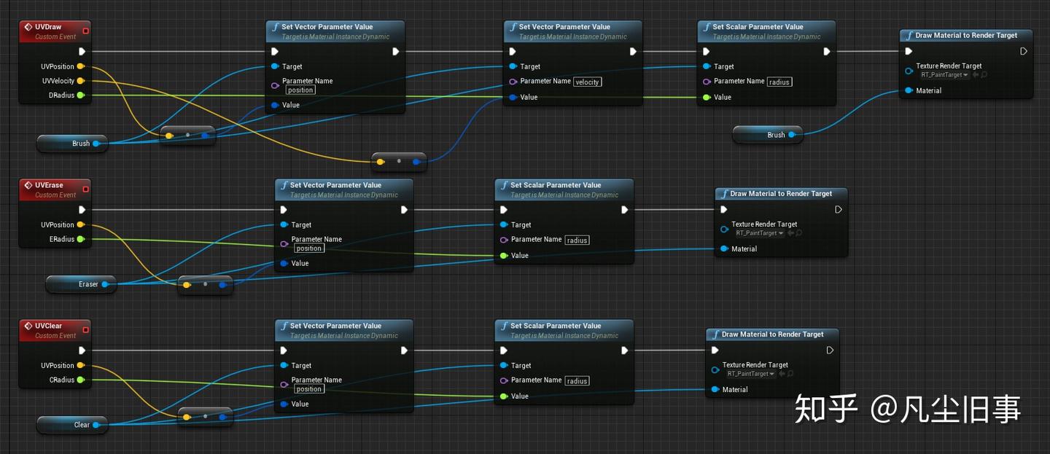Open RT_PaintTarget dropdown in UVDraw's Draw Material node
The image size is (1050, 454).
pyautogui.click(x=944, y=75)
